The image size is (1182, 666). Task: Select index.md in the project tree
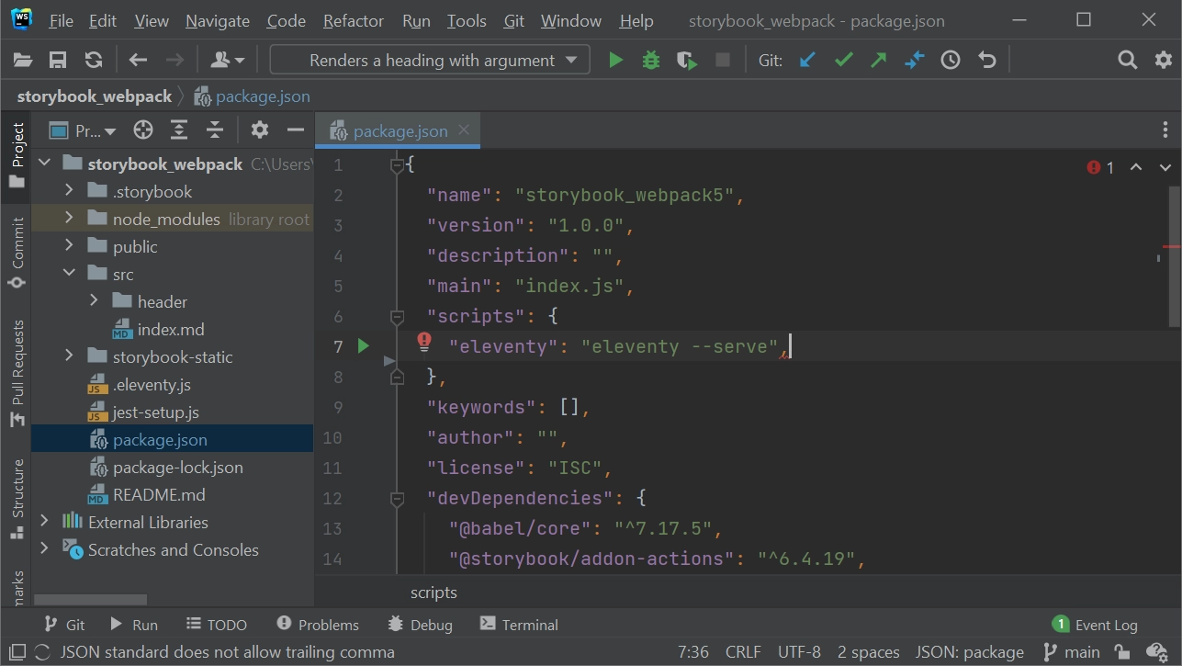coord(172,329)
